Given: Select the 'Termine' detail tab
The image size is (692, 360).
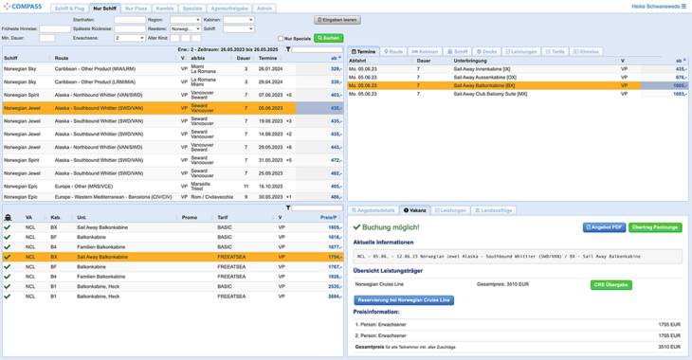Looking at the screenshot, I should (363, 51).
